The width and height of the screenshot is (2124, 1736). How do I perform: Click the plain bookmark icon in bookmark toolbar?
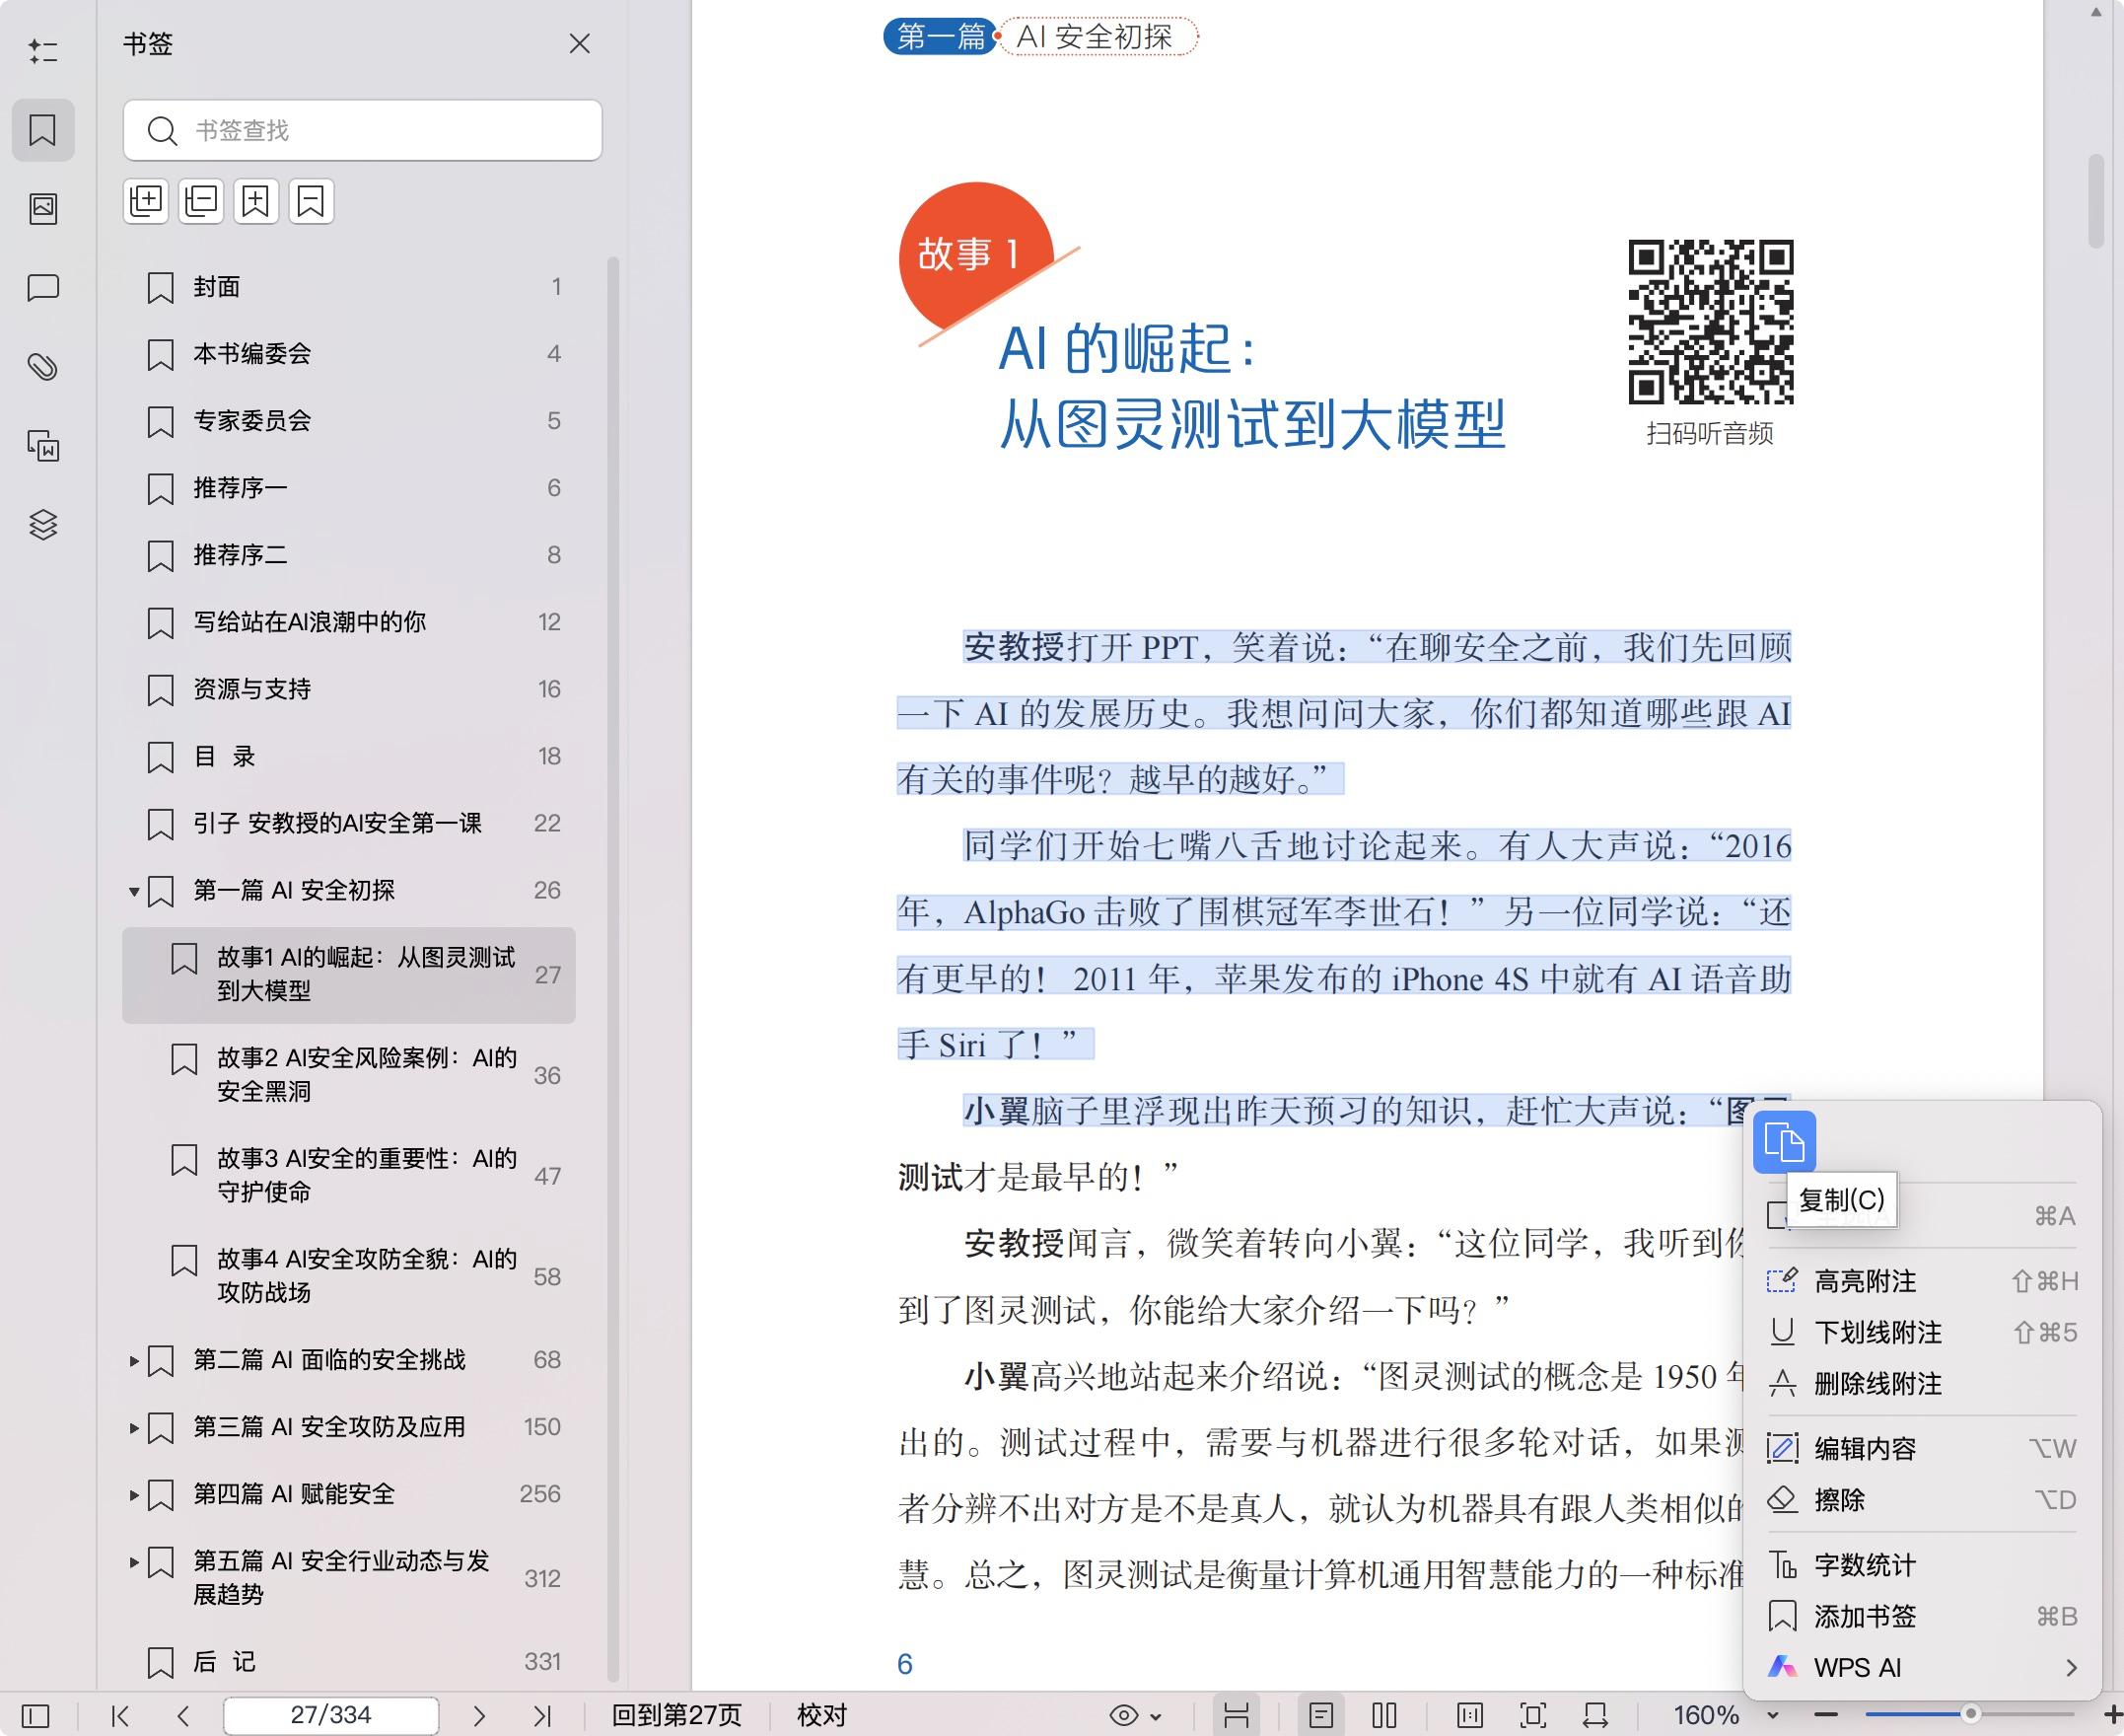(x=311, y=202)
